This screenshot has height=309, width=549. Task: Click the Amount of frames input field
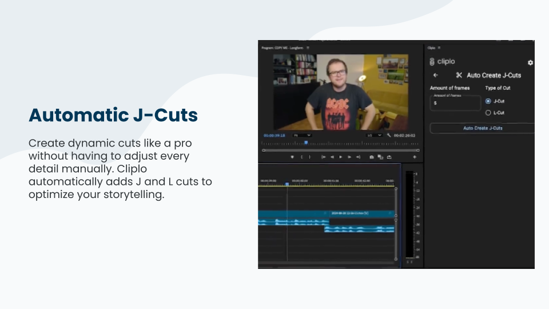(x=455, y=103)
